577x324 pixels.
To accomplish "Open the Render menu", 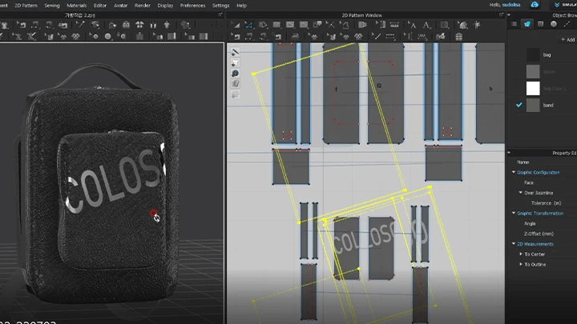I will (143, 6).
